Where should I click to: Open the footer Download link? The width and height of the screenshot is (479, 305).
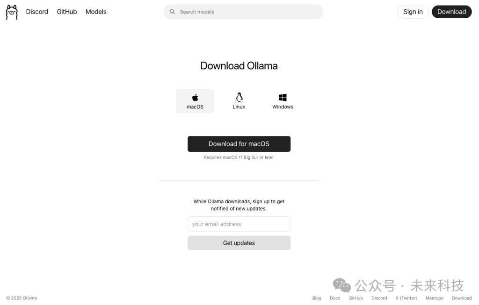coord(462,298)
